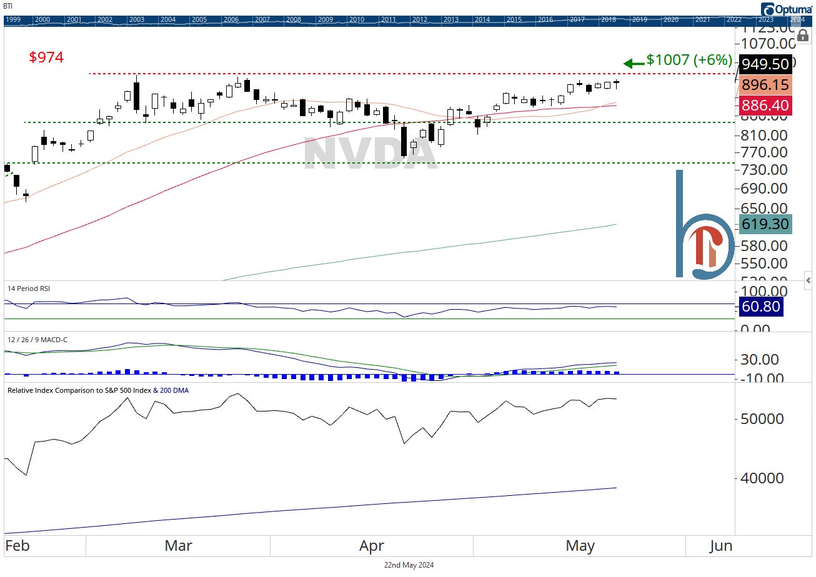Select the red 886.40 moving average tag
816x577 pixels.
(x=765, y=105)
